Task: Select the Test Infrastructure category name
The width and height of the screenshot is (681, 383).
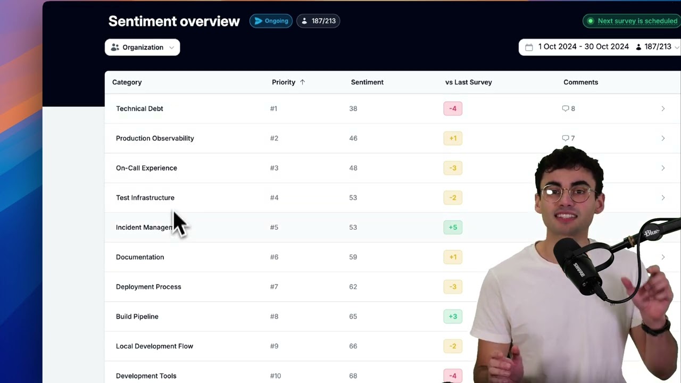Action: point(145,198)
